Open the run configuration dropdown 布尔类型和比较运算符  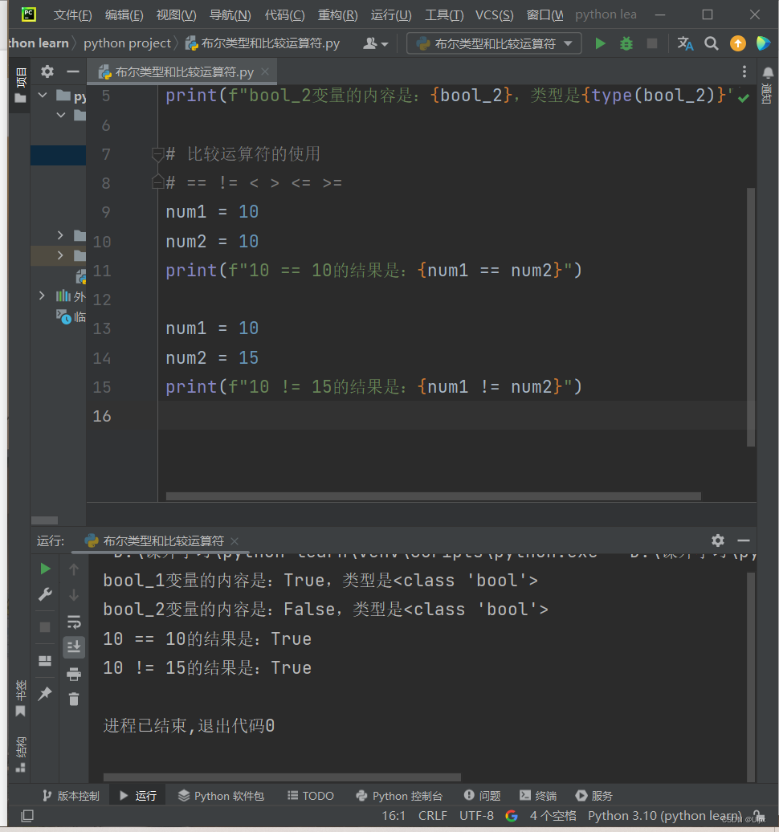coord(494,43)
